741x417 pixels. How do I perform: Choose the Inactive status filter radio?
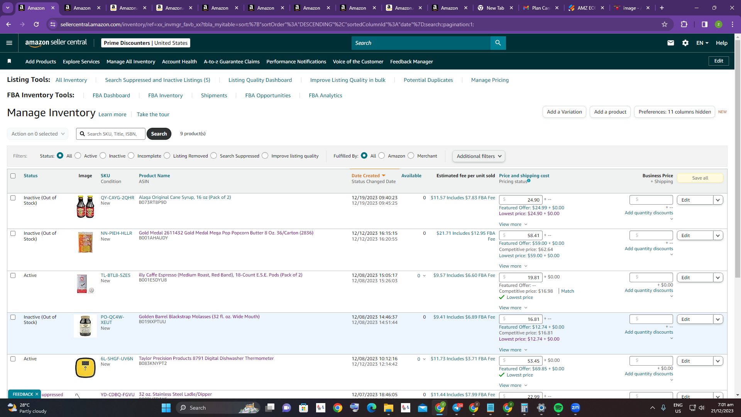point(103,156)
